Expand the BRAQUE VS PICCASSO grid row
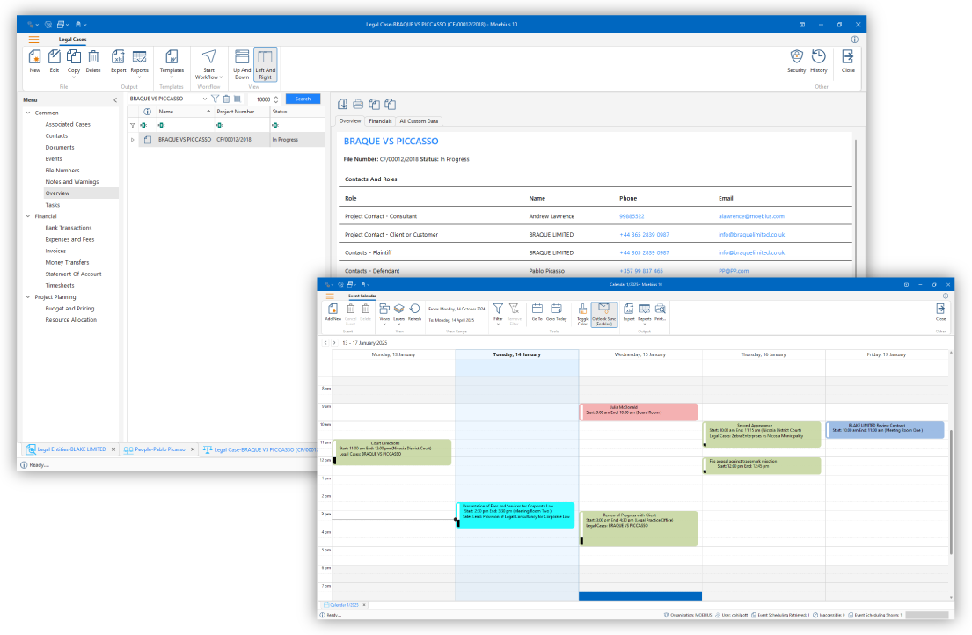Screen dimensions: 972x635 click(x=133, y=140)
